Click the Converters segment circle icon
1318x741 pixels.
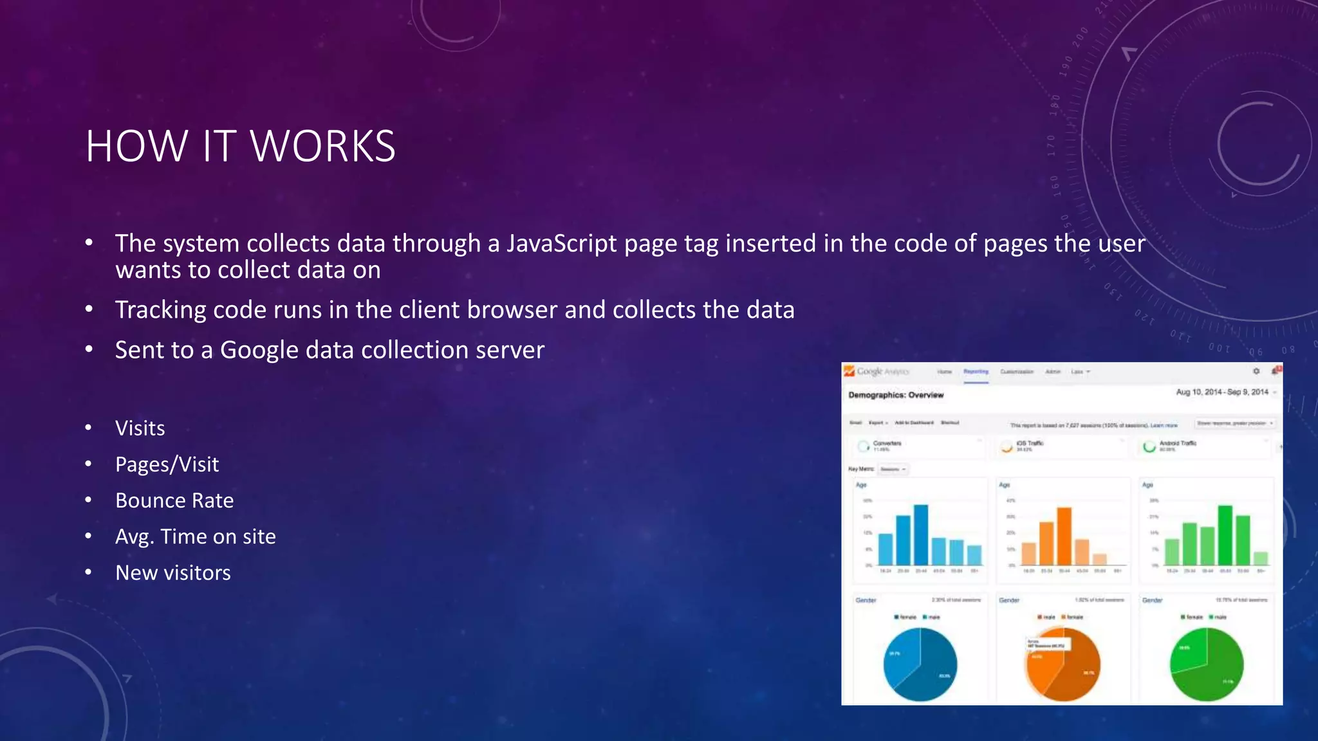click(863, 446)
